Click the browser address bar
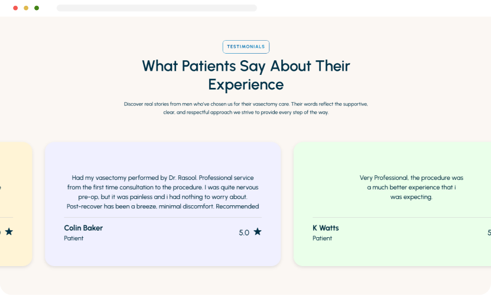 (x=157, y=8)
